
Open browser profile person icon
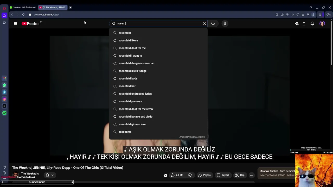click(x=313, y=15)
